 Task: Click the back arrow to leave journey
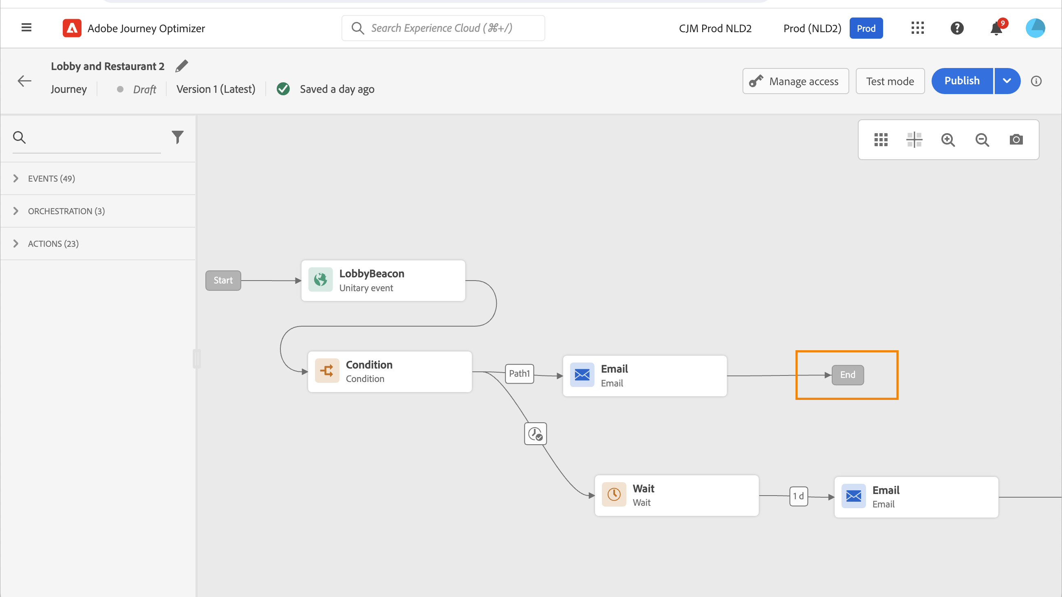tap(25, 81)
